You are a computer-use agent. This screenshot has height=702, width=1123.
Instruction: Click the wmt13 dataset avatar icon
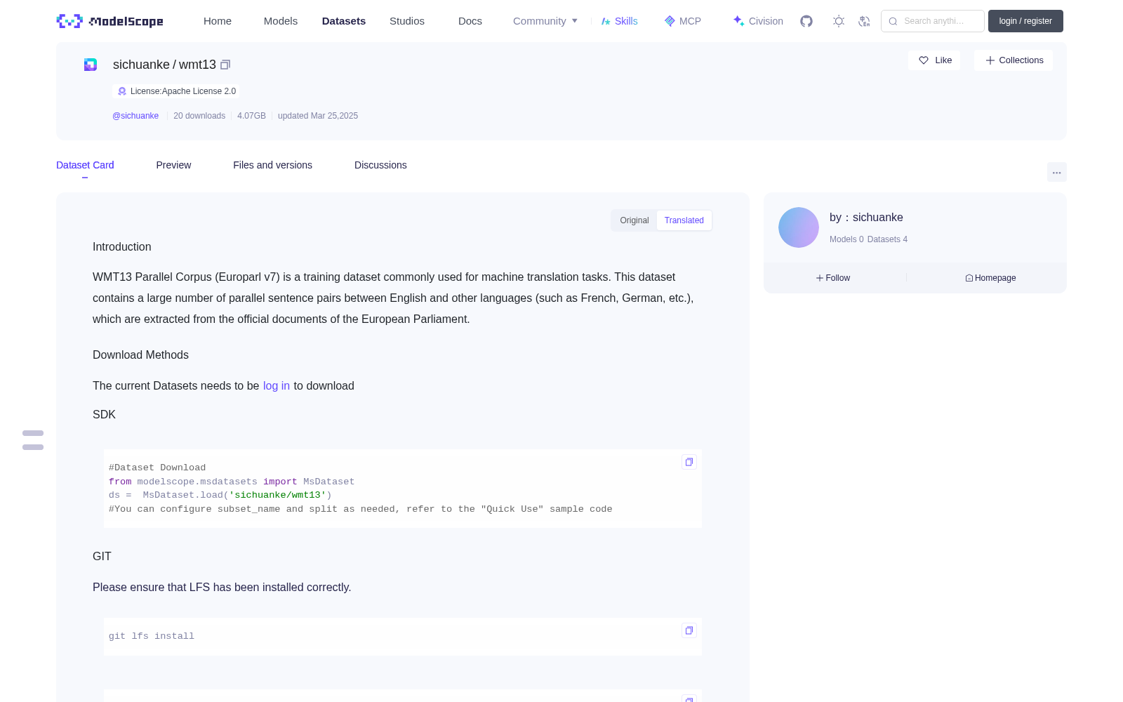pos(91,65)
